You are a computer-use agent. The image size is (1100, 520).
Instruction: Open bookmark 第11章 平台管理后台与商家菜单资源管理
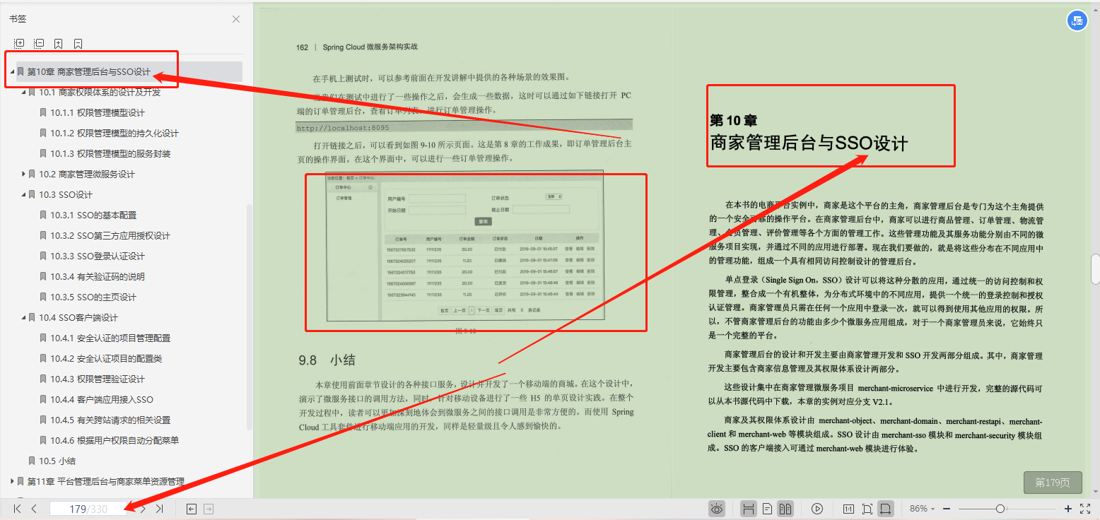(105, 481)
